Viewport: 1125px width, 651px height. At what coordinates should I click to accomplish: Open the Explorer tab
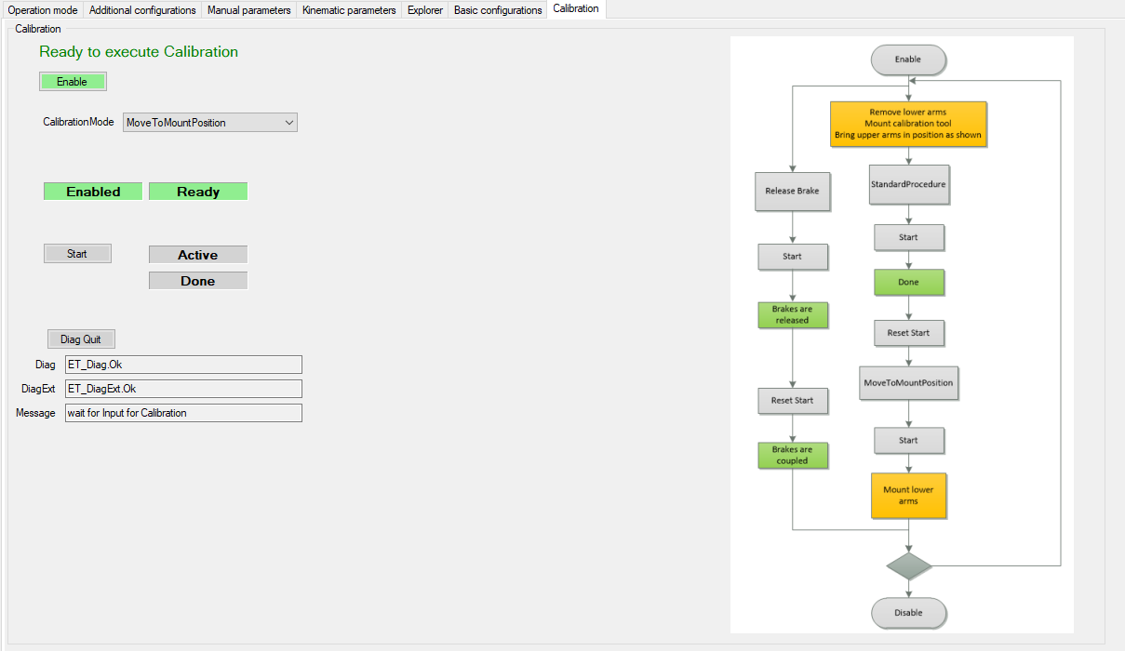pyautogui.click(x=425, y=10)
